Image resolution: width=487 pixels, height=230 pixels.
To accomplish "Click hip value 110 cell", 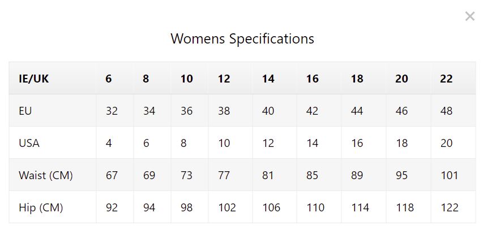I will tap(319, 207).
